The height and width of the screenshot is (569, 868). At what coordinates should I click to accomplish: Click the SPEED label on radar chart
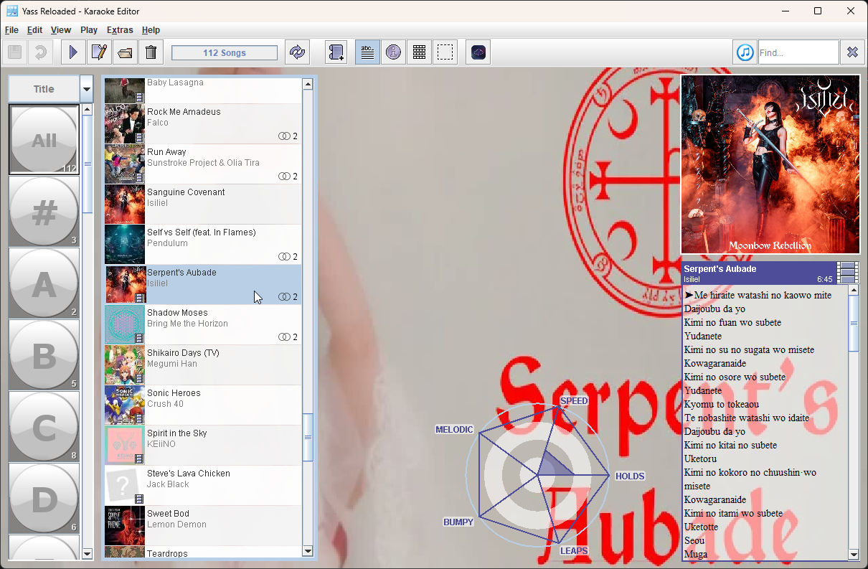tap(574, 401)
